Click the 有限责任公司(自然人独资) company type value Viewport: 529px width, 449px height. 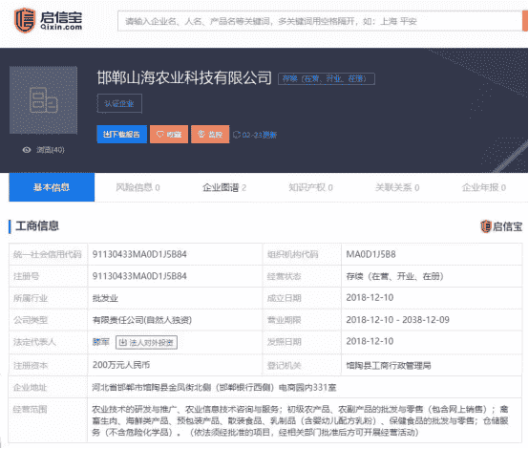coord(142,320)
